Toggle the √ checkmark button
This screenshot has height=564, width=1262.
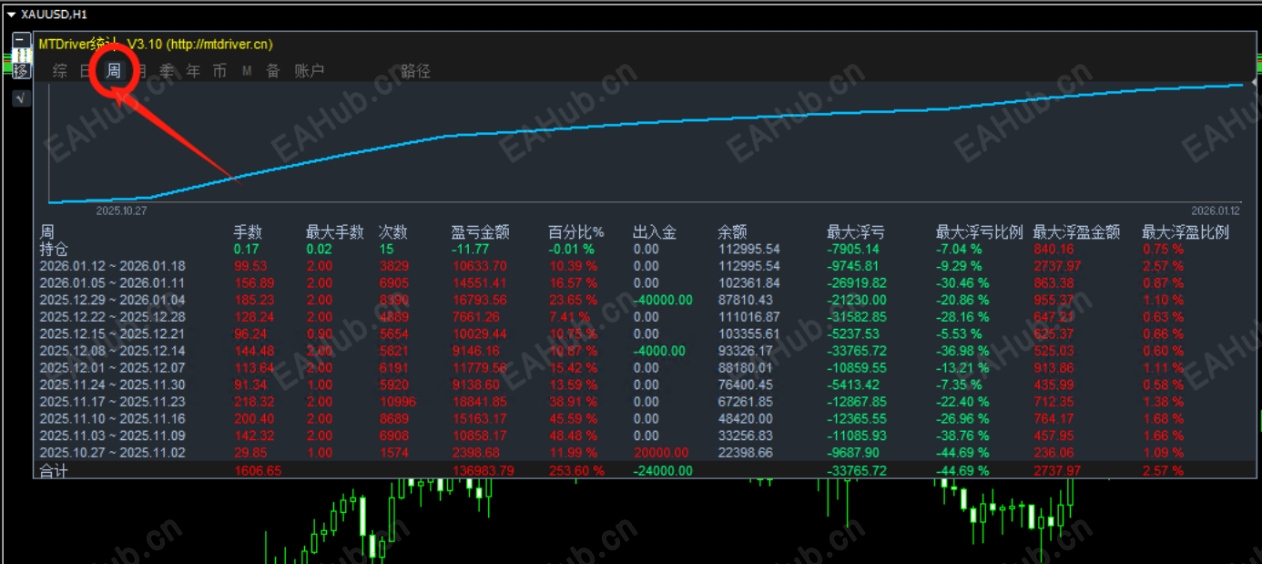22,98
